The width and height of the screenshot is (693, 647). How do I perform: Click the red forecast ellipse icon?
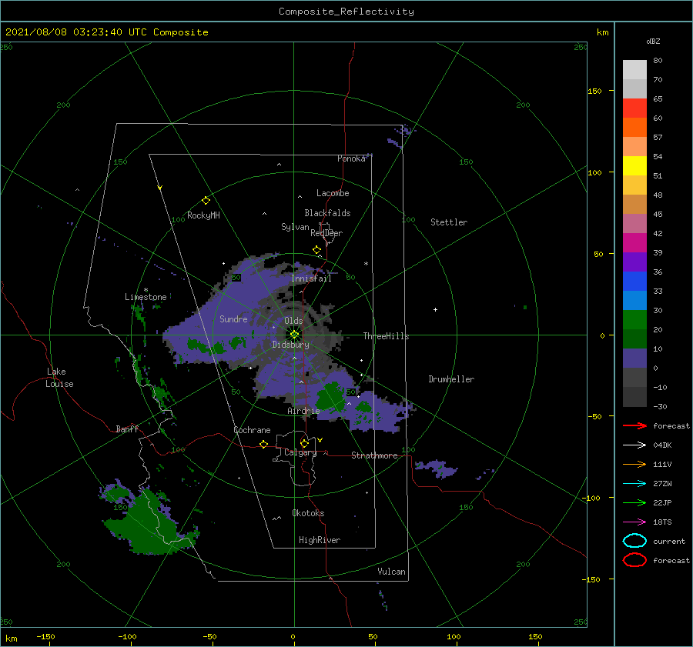pos(634,560)
